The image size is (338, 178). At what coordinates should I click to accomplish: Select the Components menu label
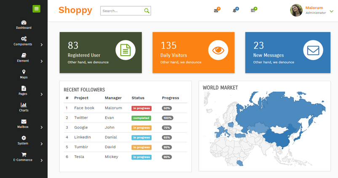click(x=23, y=44)
